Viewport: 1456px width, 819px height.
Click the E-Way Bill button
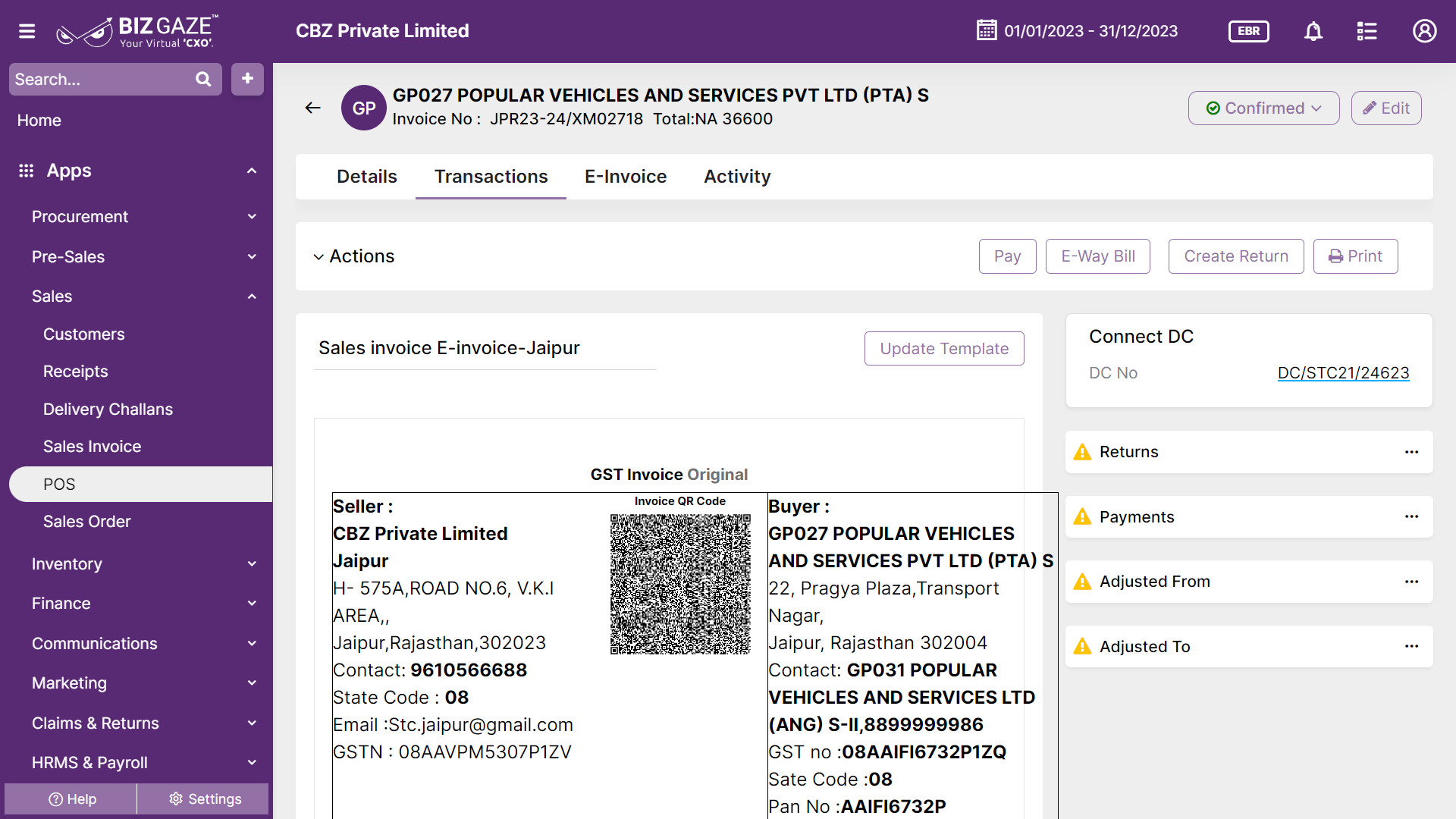point(1097,256)
